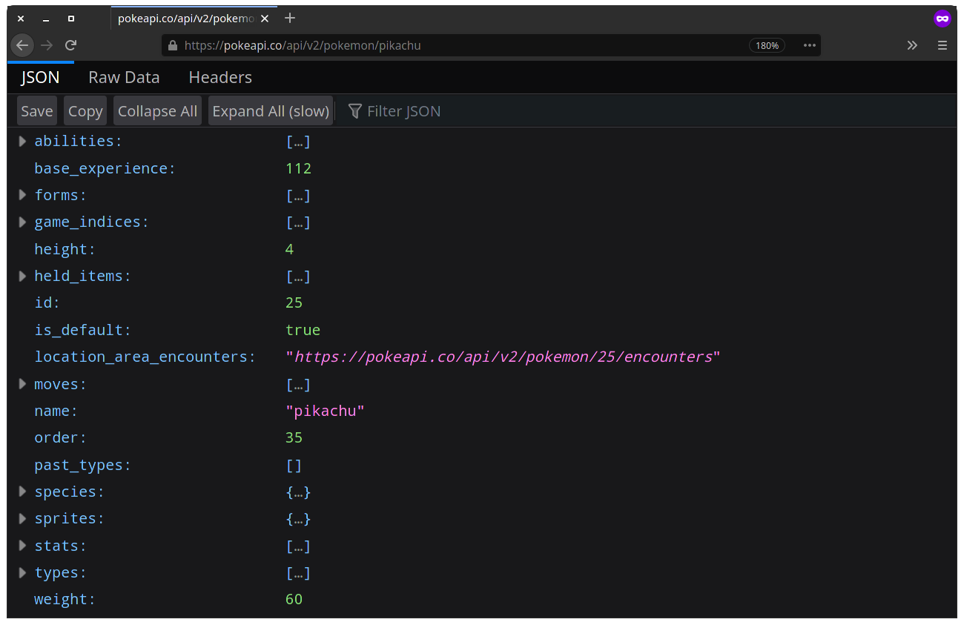Go back using the back arrow
This screenshot has height=625, width=964.
(22, 45)
